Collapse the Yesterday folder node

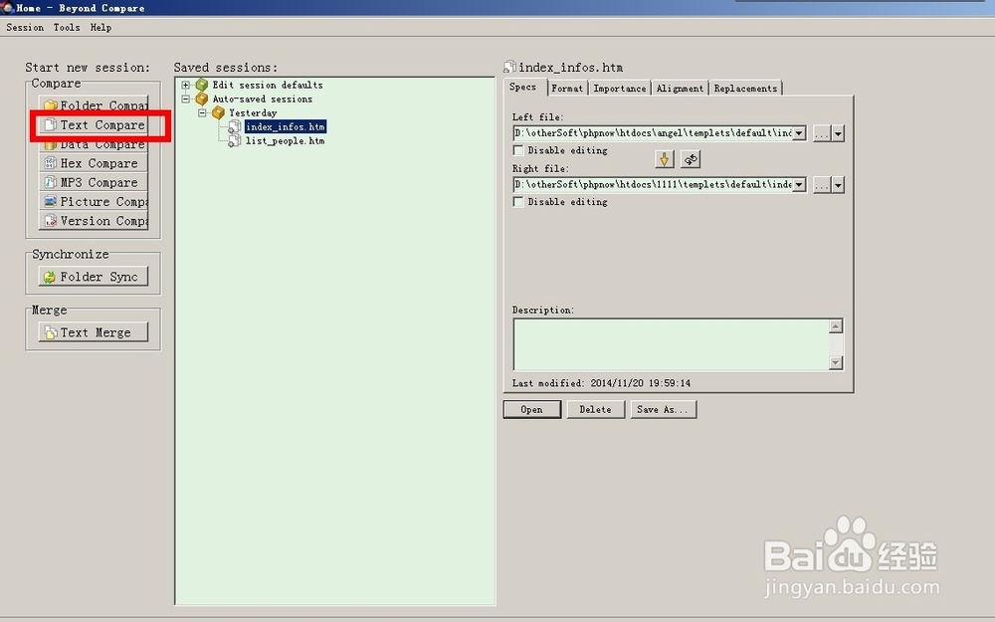pyautogui.click(x=202, y=113)
